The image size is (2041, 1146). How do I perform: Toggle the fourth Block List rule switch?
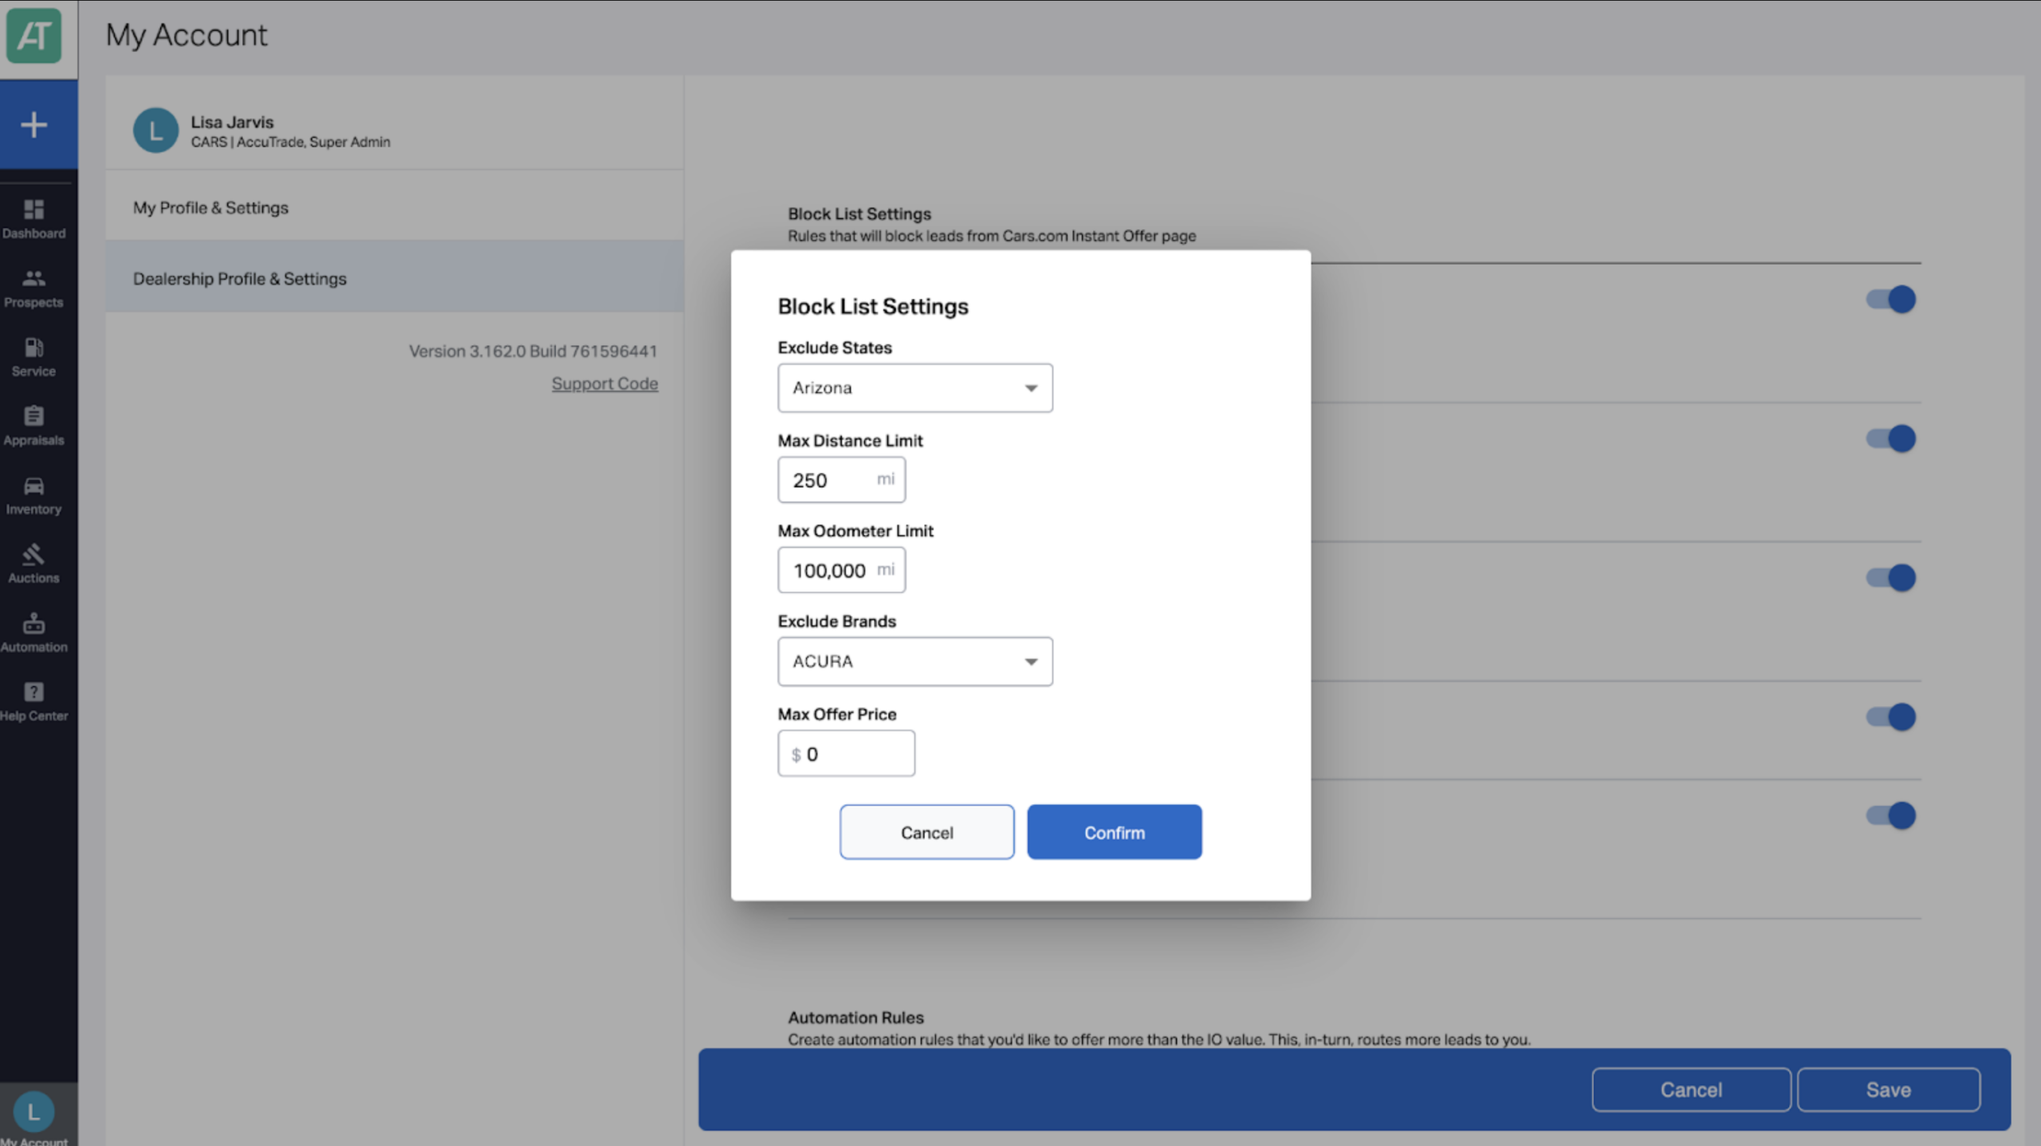tap(1890, 716)
